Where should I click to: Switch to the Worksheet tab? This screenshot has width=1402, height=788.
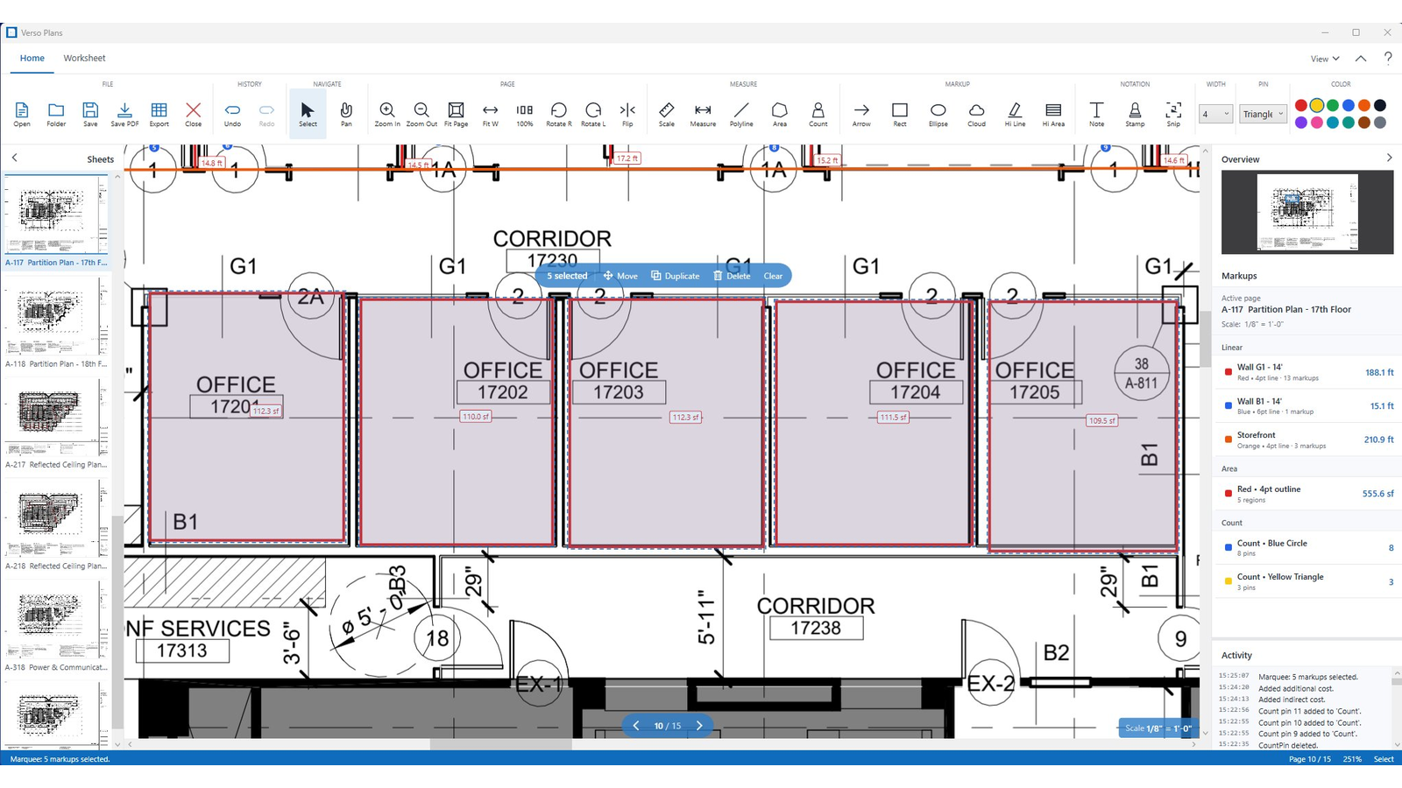point(84,58)
